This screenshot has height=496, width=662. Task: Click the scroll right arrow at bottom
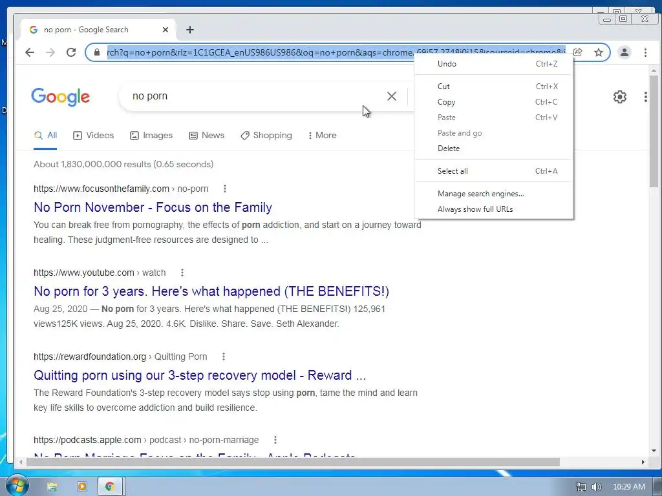643,462
